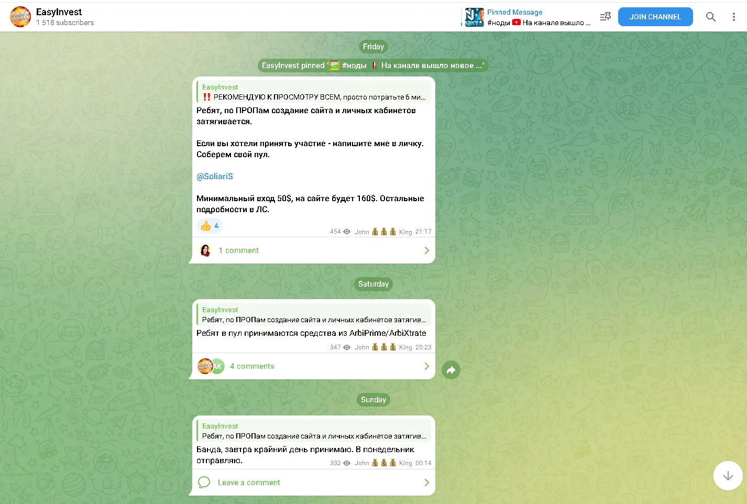Image resolution: width=747 pixels, height=504 pixels.
Task: Click the EasyInvest channel title
Action: click(x=59, y=12)
